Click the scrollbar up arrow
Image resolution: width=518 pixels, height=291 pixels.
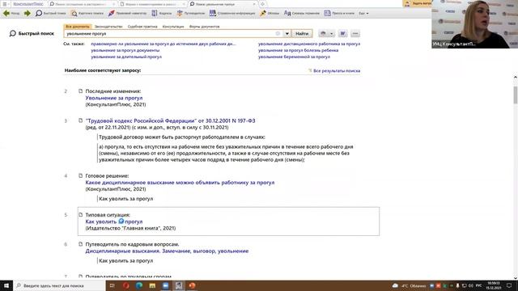click(x=516, y=78)
